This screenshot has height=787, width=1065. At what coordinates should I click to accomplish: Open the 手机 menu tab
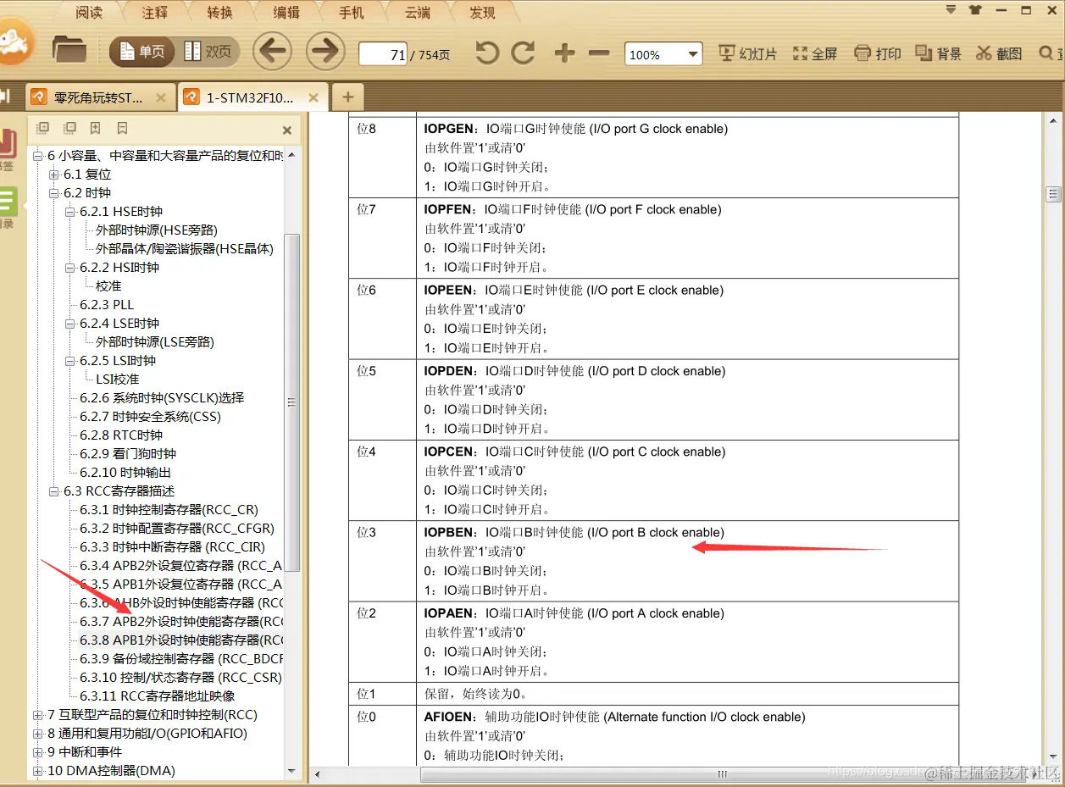coord(351,12)
